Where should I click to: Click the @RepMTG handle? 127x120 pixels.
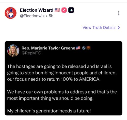[x=31, y=53]
